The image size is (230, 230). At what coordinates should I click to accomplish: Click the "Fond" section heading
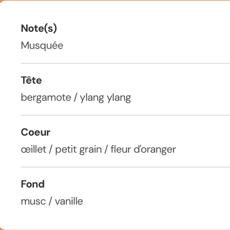tap(33, 184)
